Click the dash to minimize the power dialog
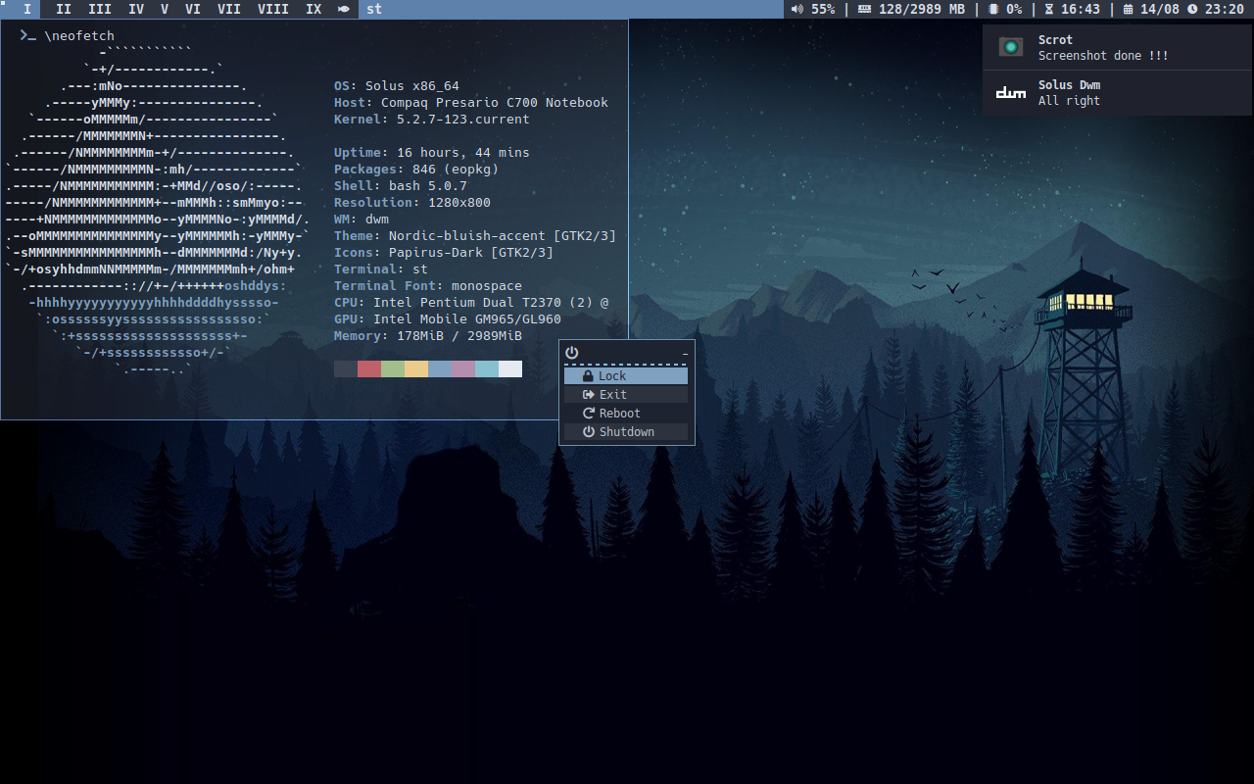The width and height of the screenshot is (1254, 784). tap(685, 353)
